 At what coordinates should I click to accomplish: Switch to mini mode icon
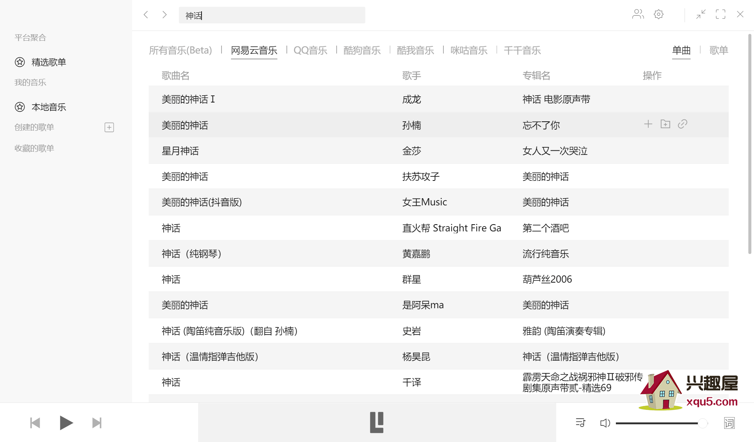[701, 14]
